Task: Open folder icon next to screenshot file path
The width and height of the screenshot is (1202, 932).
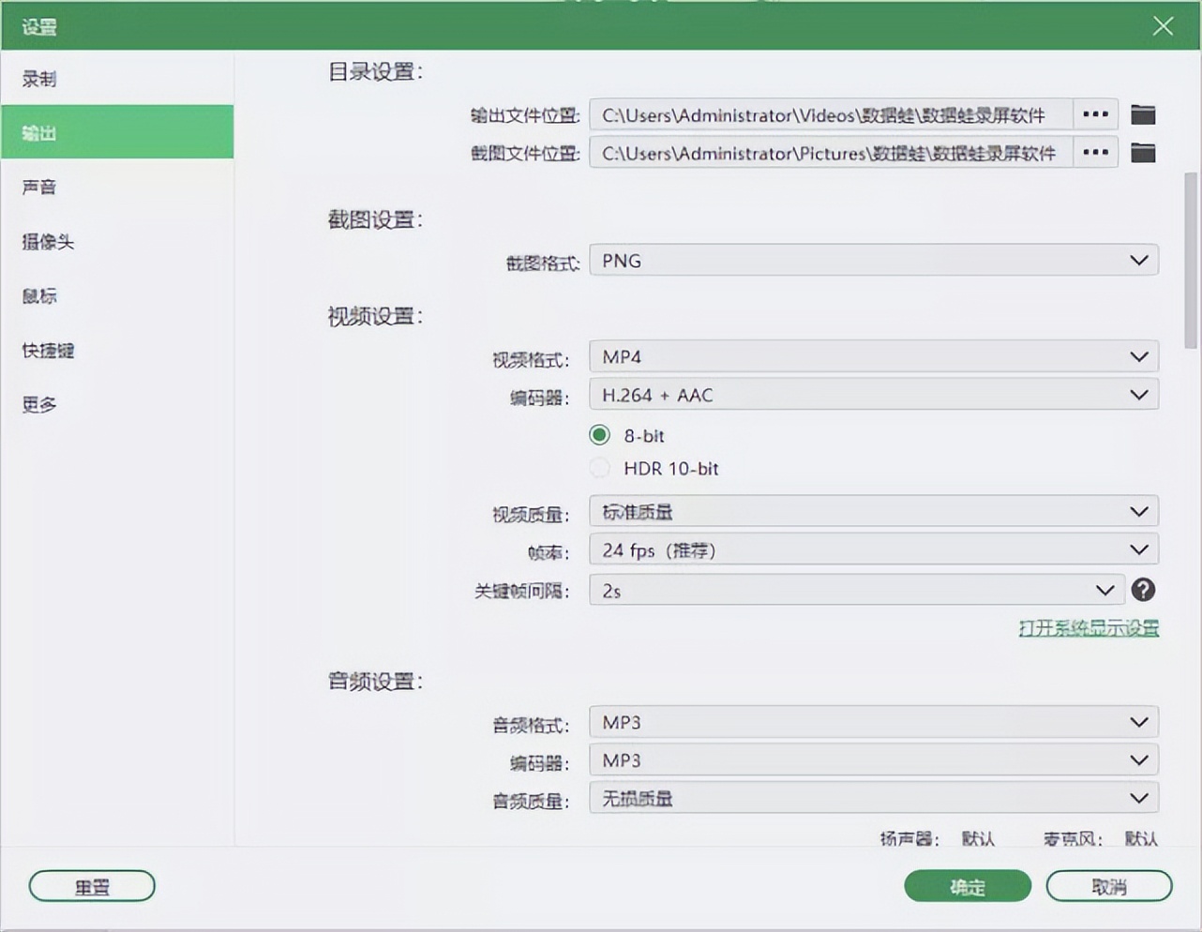Action: point(1143,152)
